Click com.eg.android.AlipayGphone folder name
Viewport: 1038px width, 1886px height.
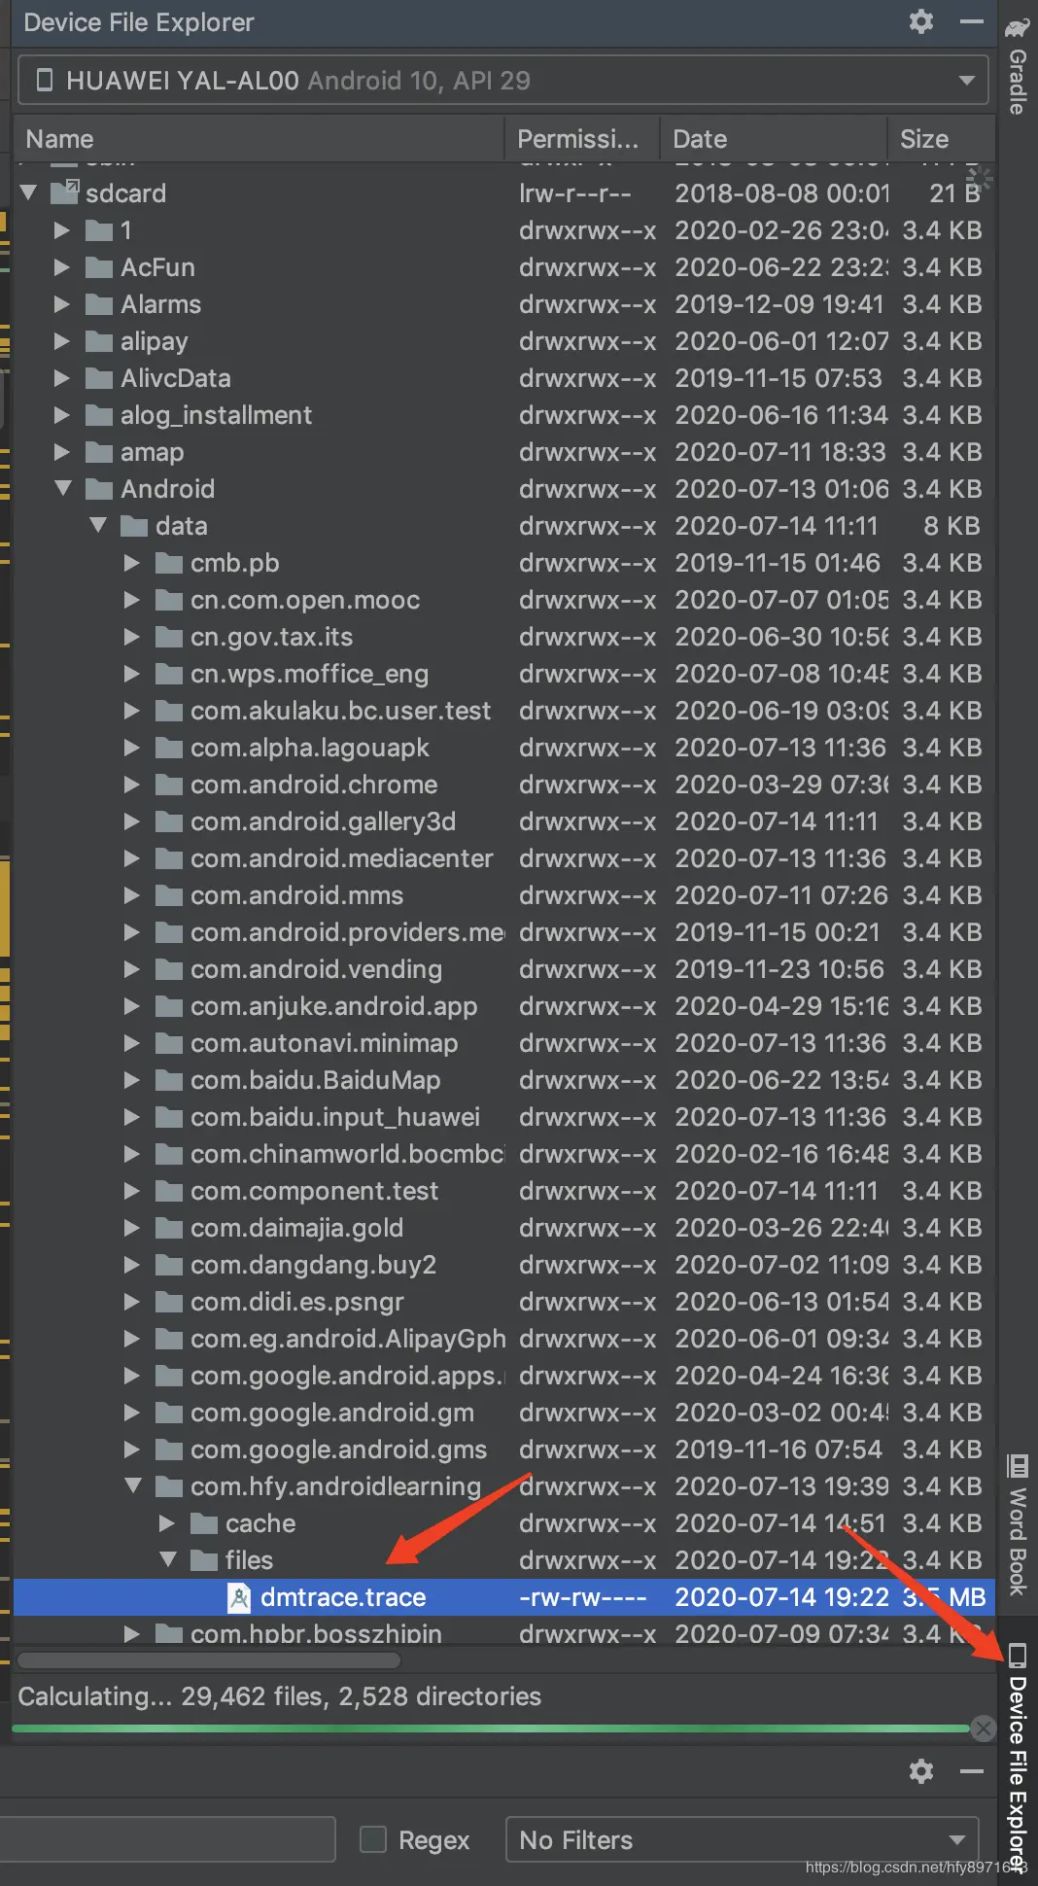point(347,1339)
